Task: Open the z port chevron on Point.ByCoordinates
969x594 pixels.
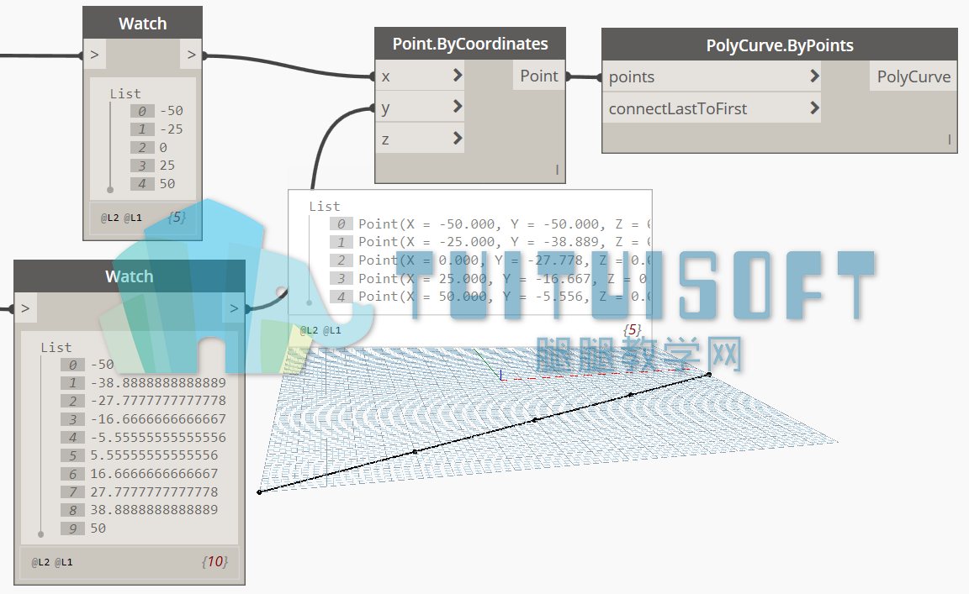Action: coord(458,138)
